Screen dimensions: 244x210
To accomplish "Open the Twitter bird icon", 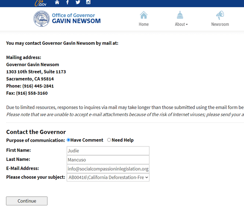I will tap(78, 2).
